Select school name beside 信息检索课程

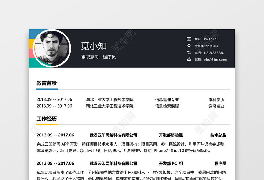point(110,106)
